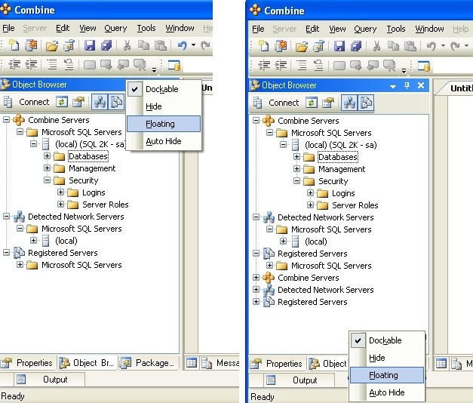Click the Paste icon in the right window toolbar

pyautogui.click(x=410, y=46)
